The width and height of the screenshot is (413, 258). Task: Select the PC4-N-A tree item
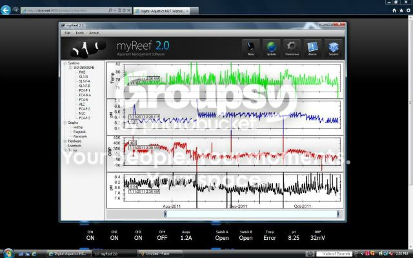pos(85,95)
